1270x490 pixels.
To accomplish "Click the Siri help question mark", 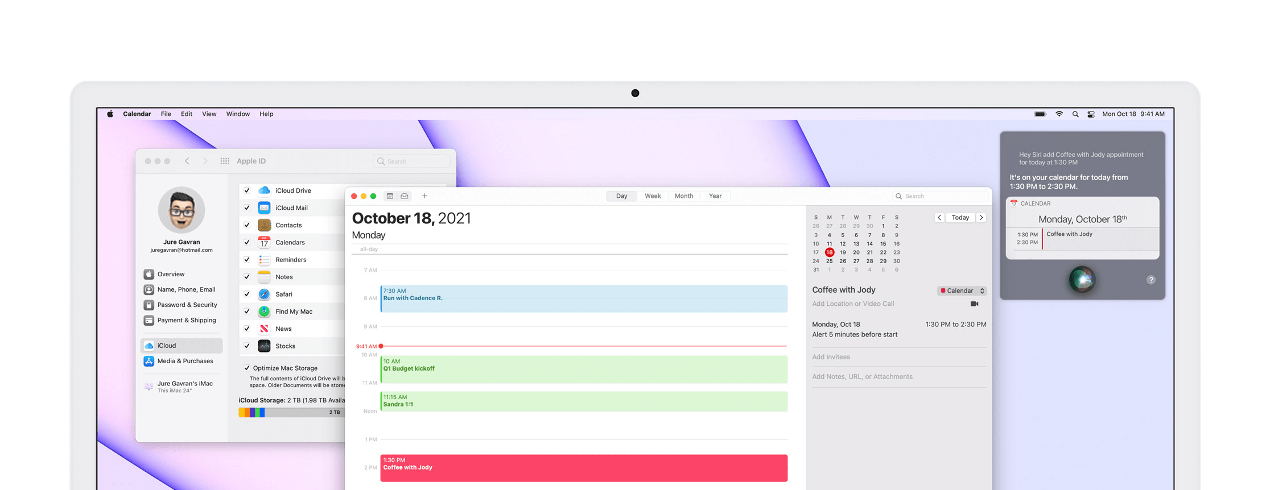I will [x=1151, y=280].
